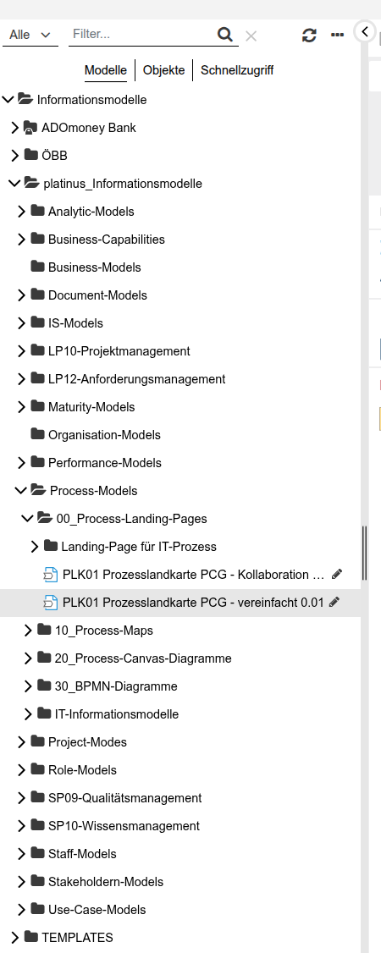
Task: Click the search magnifier icon
Action: 225,34
